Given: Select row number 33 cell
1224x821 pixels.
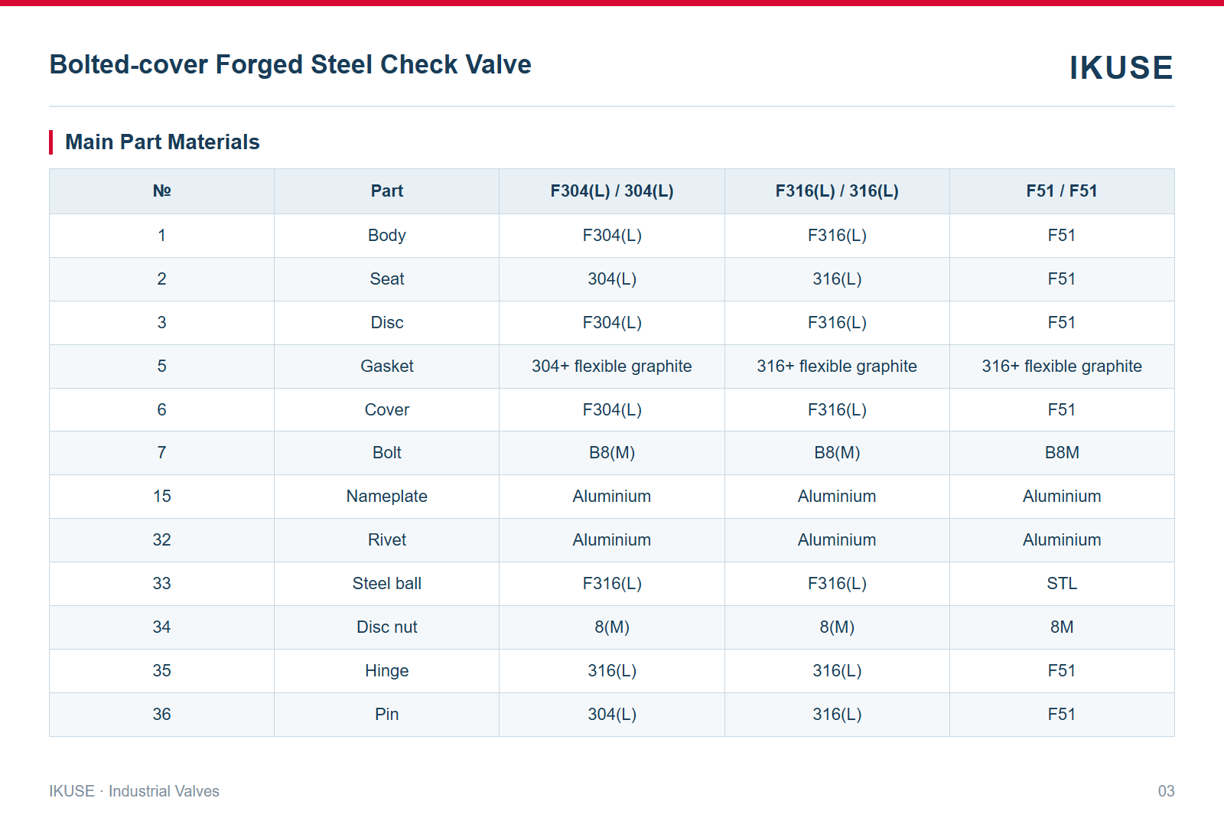Looking at the screenshot, I should pos(161,583).
